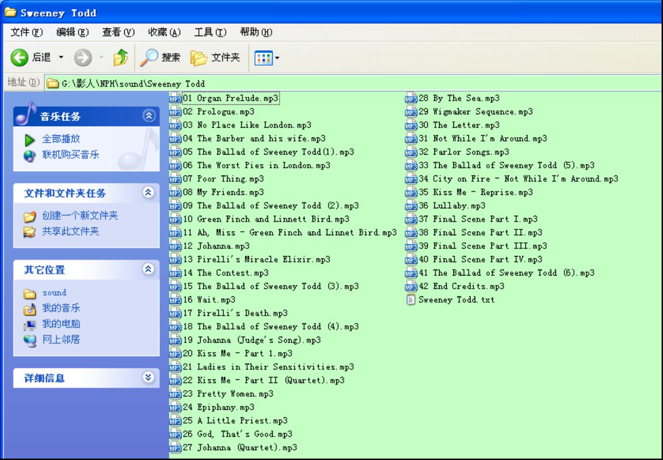This screenshot has width=663, height=460.
Task: Click the Views grid icon
Action: click(x=263, y=58)
